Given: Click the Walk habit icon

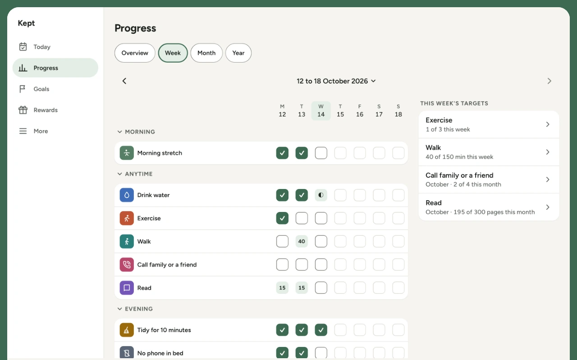Looking at the screenshot, I should (127, 242).
